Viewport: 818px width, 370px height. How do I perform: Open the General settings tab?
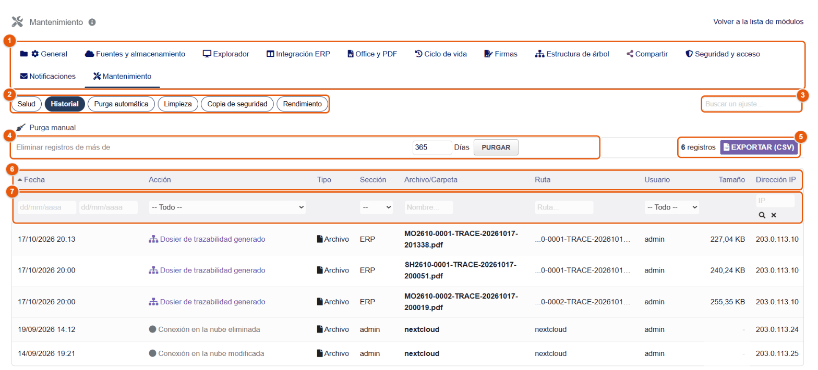click(x=44, y=54)
